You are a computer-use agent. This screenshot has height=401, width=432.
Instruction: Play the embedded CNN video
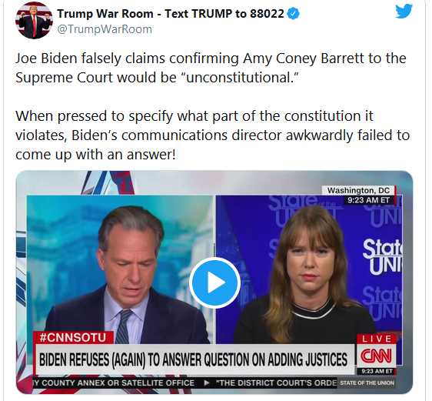pos(214,282)
